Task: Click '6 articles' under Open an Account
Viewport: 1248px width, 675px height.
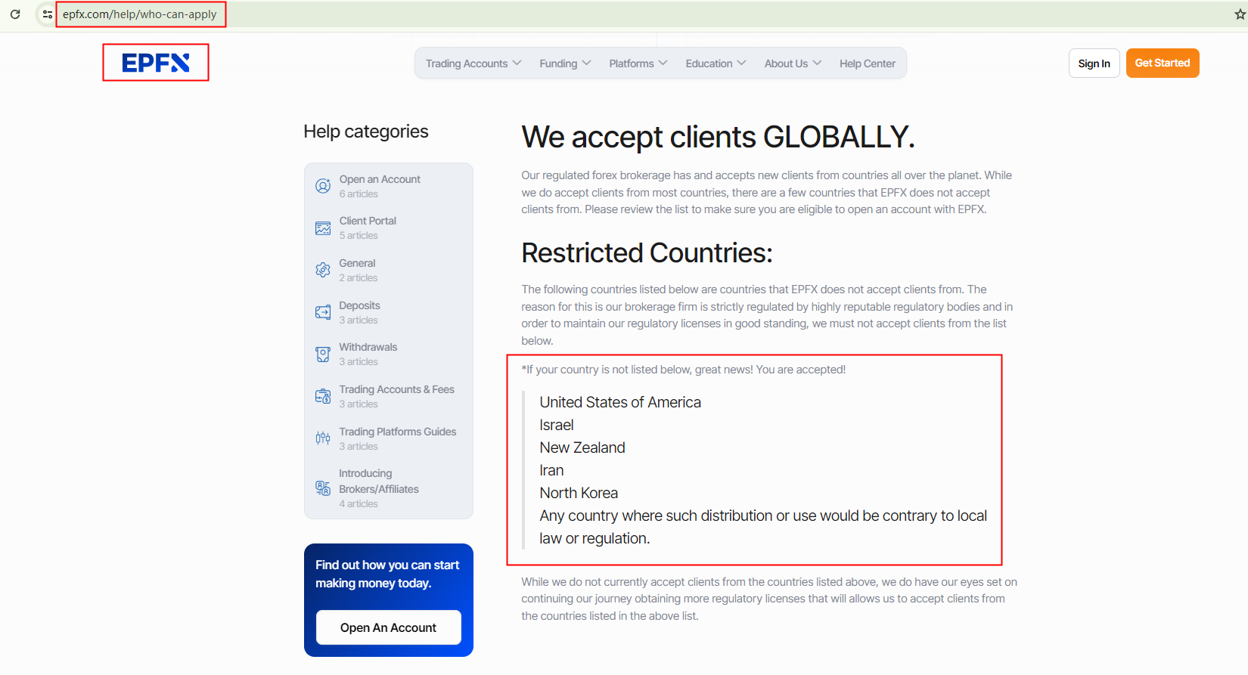Action: point(359,194)
